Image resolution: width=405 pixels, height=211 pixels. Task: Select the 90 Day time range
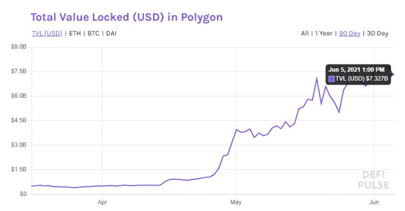point(350,33)
